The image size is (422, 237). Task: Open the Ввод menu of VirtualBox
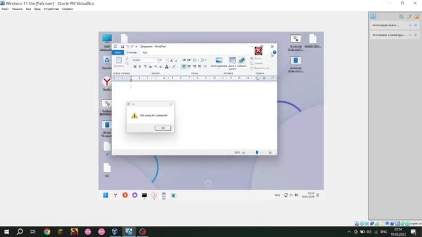38,9
